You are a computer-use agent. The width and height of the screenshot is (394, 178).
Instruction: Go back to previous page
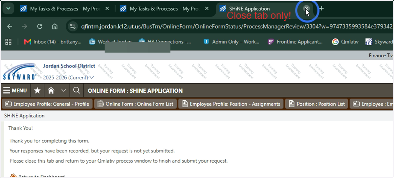pyautogui.click(x=10, y=27)
